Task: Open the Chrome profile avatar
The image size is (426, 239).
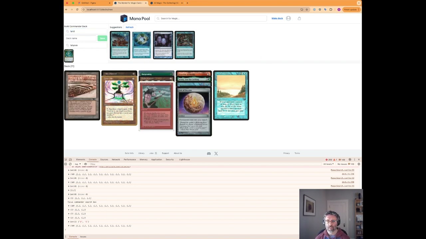Action: (x=339, y=10)
